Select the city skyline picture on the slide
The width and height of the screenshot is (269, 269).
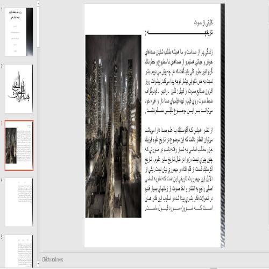pyautogui.click(x=114, y=126)
